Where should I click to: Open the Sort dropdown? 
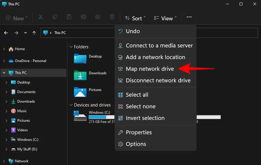click(x=135, y=18)
